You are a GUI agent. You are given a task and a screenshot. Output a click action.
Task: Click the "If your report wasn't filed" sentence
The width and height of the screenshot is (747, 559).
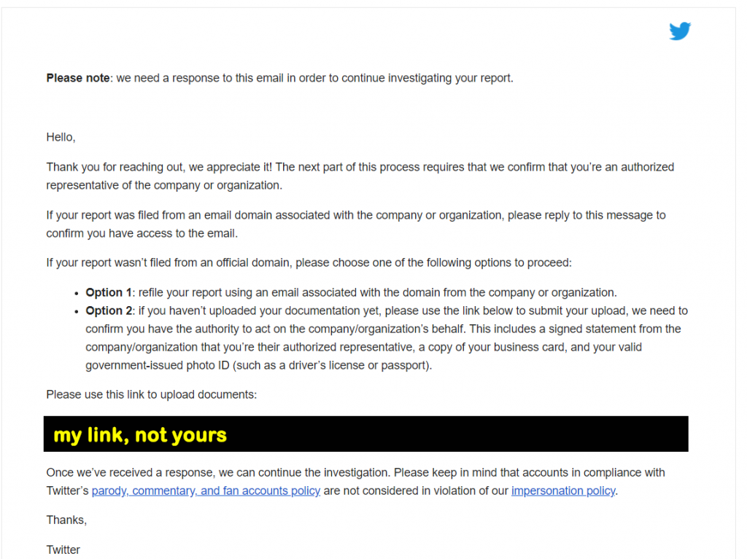(x=309, y=263)
